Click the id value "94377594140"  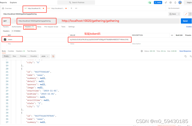coord(42,72)
